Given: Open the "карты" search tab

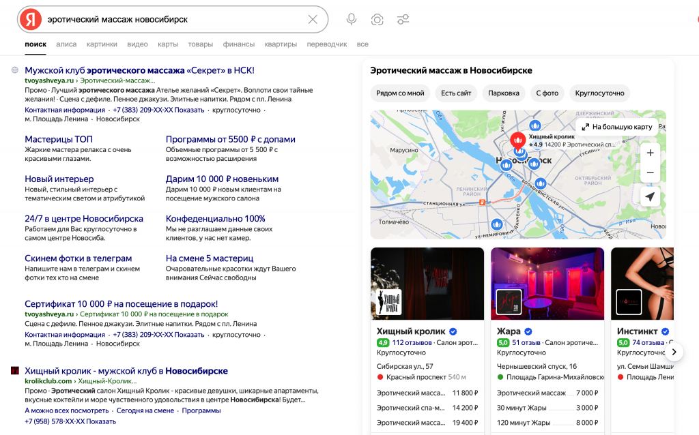Looking at the screenshot, I should pos(168,44).
